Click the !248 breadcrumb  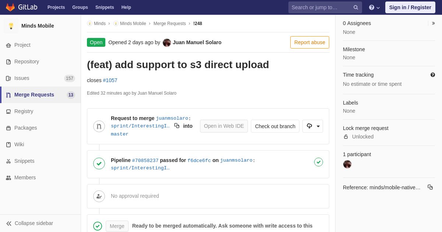pos(198,24)
